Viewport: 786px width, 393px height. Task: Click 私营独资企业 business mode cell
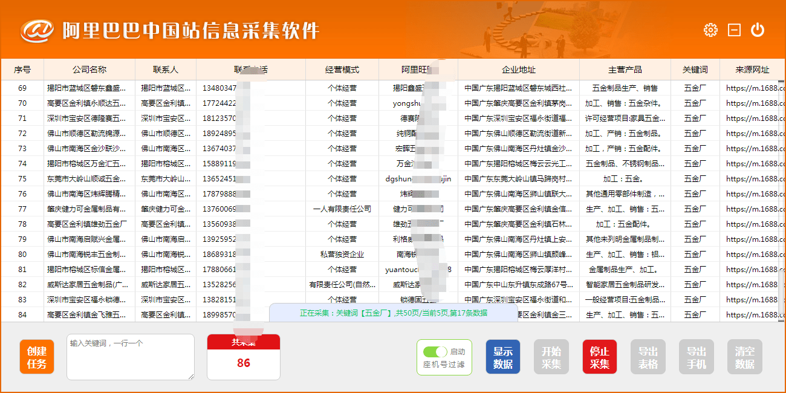point(342,254)
